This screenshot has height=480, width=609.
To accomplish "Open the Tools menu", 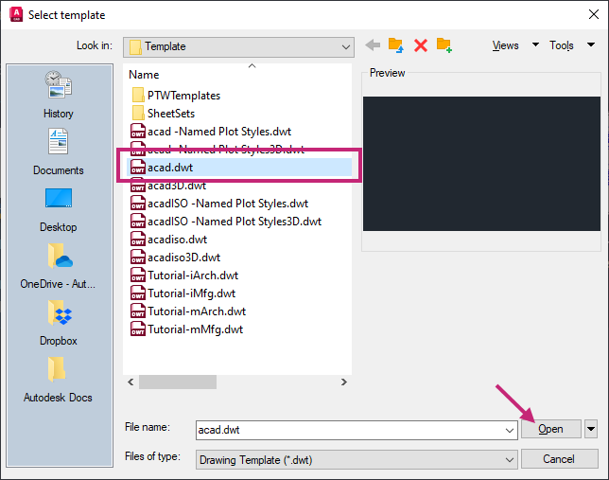I will coord(561,45).
